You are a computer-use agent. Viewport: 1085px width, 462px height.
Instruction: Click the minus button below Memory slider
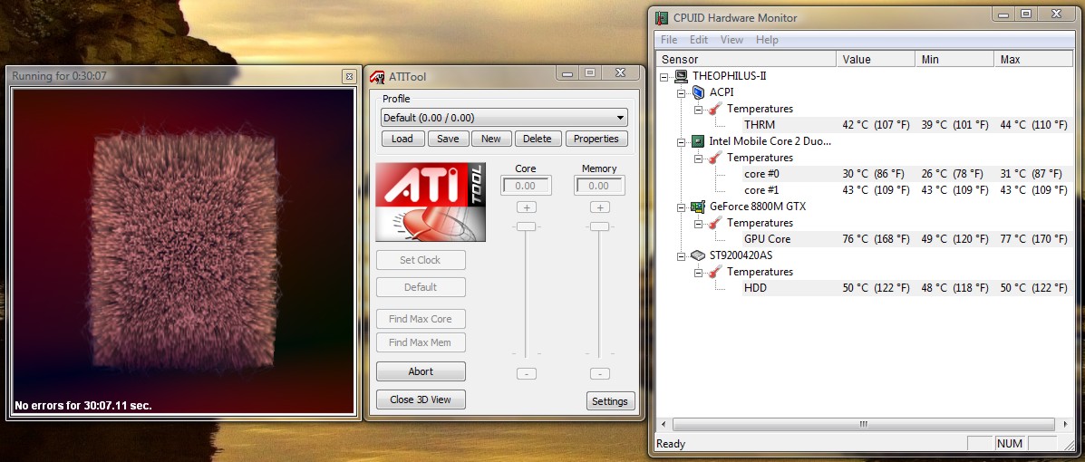click(599, 374)
